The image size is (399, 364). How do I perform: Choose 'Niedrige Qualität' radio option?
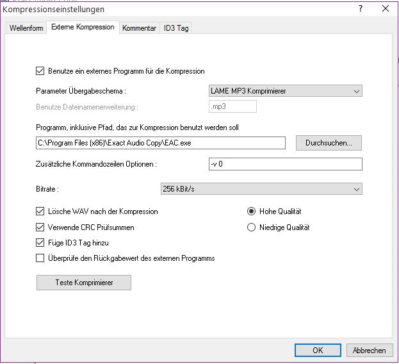click(252, 227)
